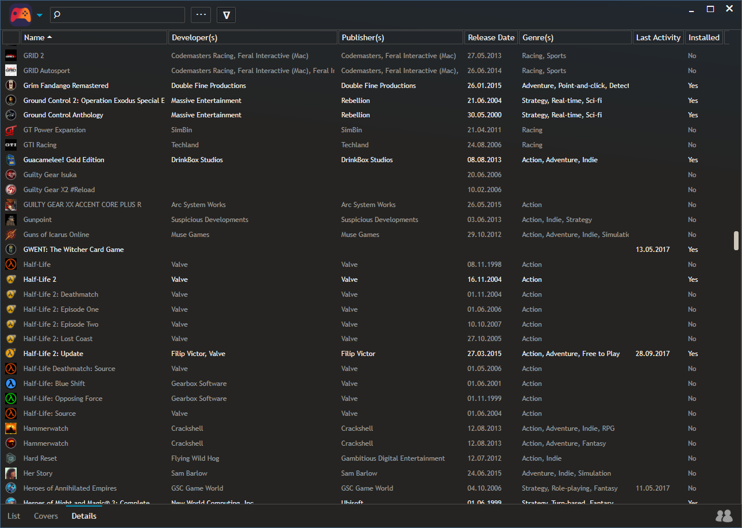Image resolution: width=742 pixels, height=528 pixels.
Task: Click the filter funnel icon
Action: (x=226, y=15)
